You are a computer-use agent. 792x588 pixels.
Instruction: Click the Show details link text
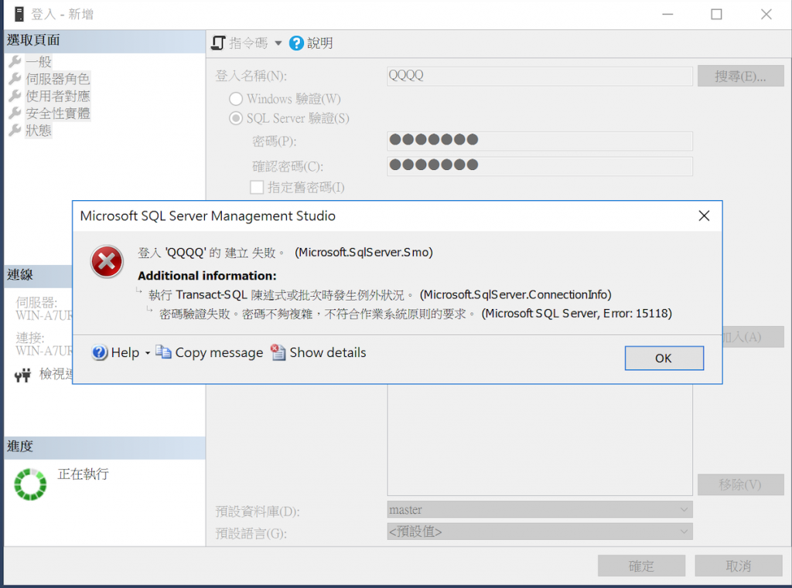[327, 352]
